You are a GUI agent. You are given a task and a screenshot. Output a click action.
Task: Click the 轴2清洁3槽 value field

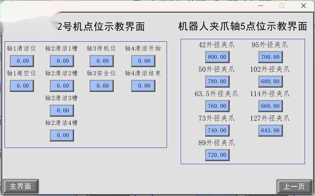[62, 111]
